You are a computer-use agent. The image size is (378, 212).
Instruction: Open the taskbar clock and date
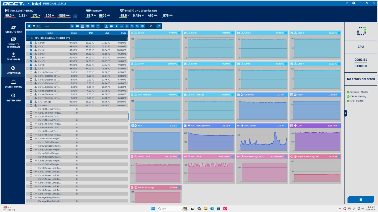point(371,209)
